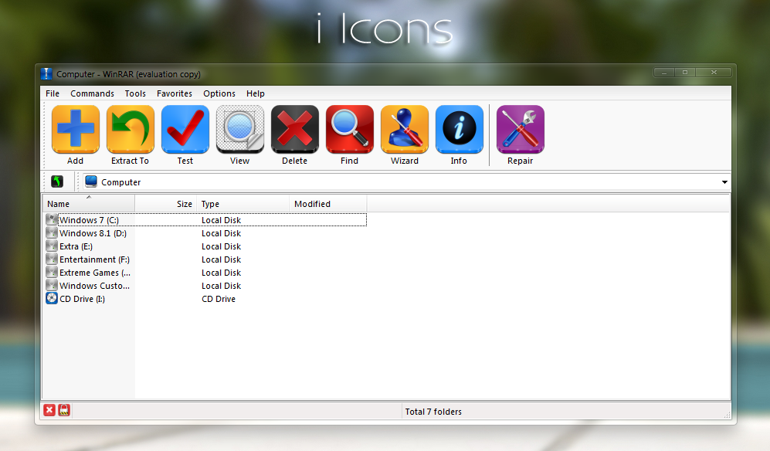Select the CD Drive (I:) entry name
The height and width of the screenshot is (451, 770).
pyautogui.click(x=82, y=299)
